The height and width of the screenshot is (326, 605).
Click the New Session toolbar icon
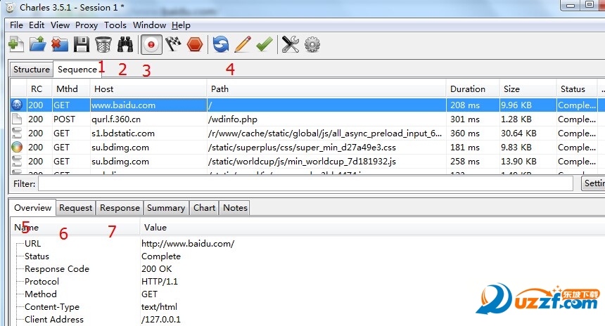click(15, 44)
